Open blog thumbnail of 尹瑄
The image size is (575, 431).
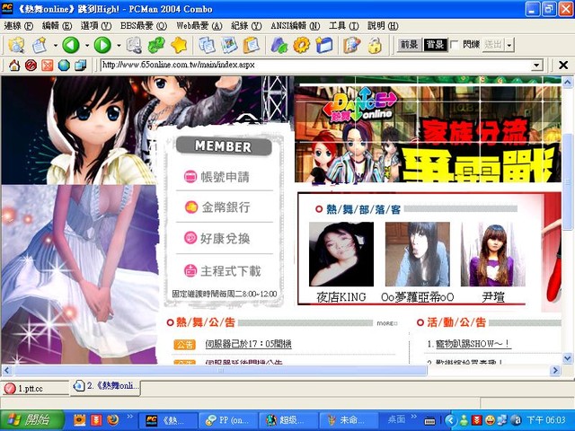(x=493, y=254)
